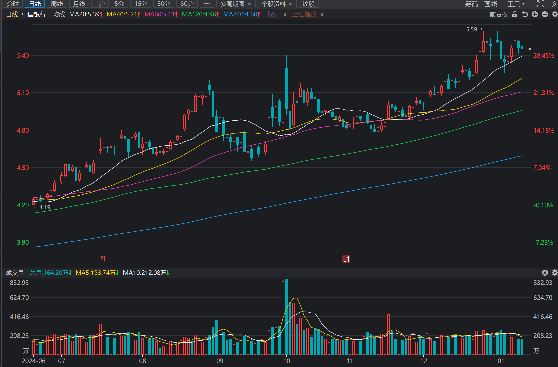The height and width of the screenshot is (367, 558).
Task: Switch to the 周线 weekly tab
Action: tap(57, 4)
